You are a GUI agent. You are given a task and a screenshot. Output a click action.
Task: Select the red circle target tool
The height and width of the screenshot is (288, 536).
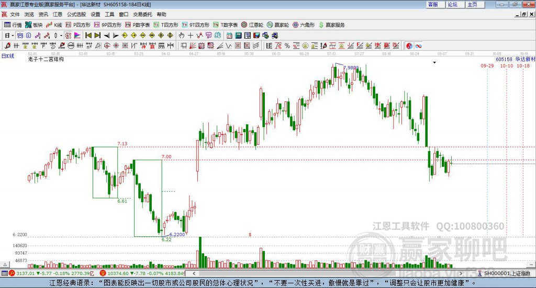pos(107,45)
